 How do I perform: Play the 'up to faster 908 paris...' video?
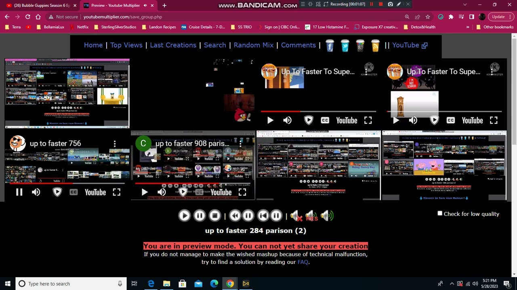click(145, 192)
